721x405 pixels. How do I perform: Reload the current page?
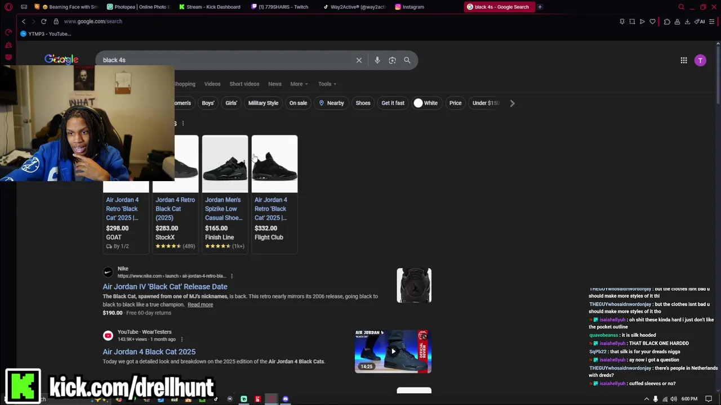(43, 21)
